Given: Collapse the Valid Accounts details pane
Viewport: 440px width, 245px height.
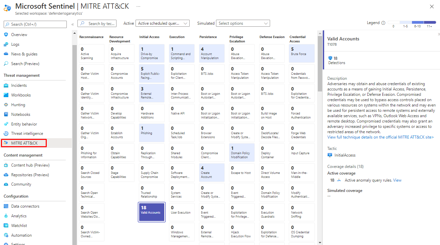Looking at the screenshot, I should tap(439, 34).
